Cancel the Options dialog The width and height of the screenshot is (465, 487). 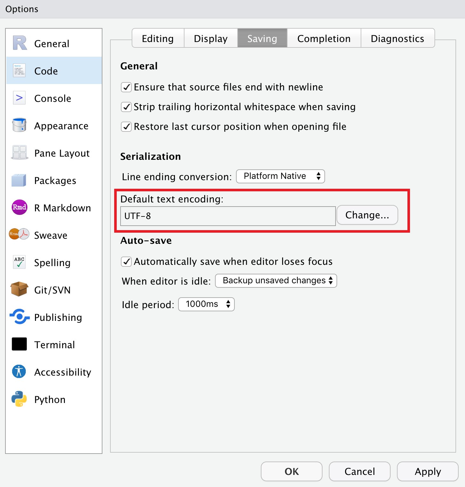[360, 471]
